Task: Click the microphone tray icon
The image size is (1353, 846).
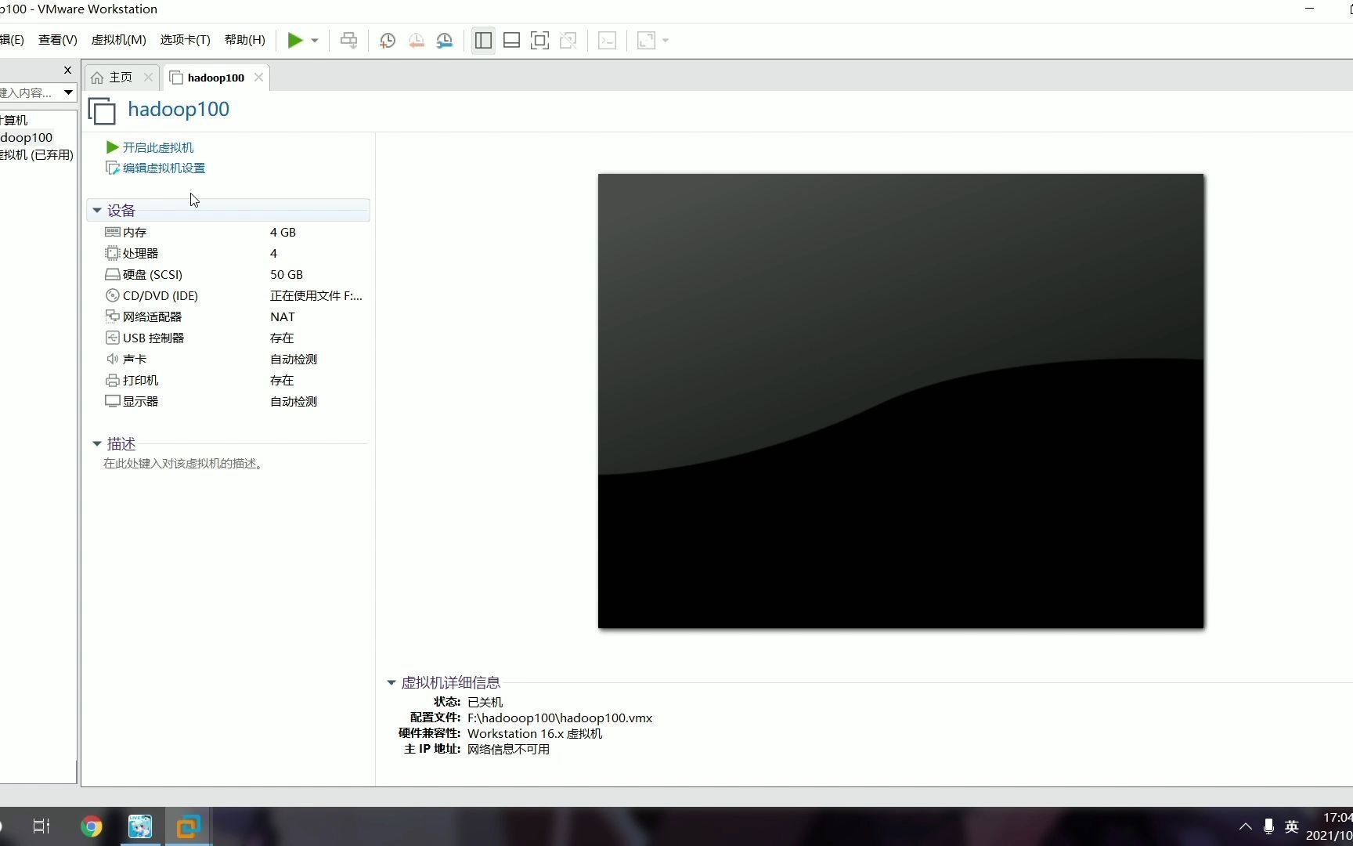Action: (x=1268, y=826)
